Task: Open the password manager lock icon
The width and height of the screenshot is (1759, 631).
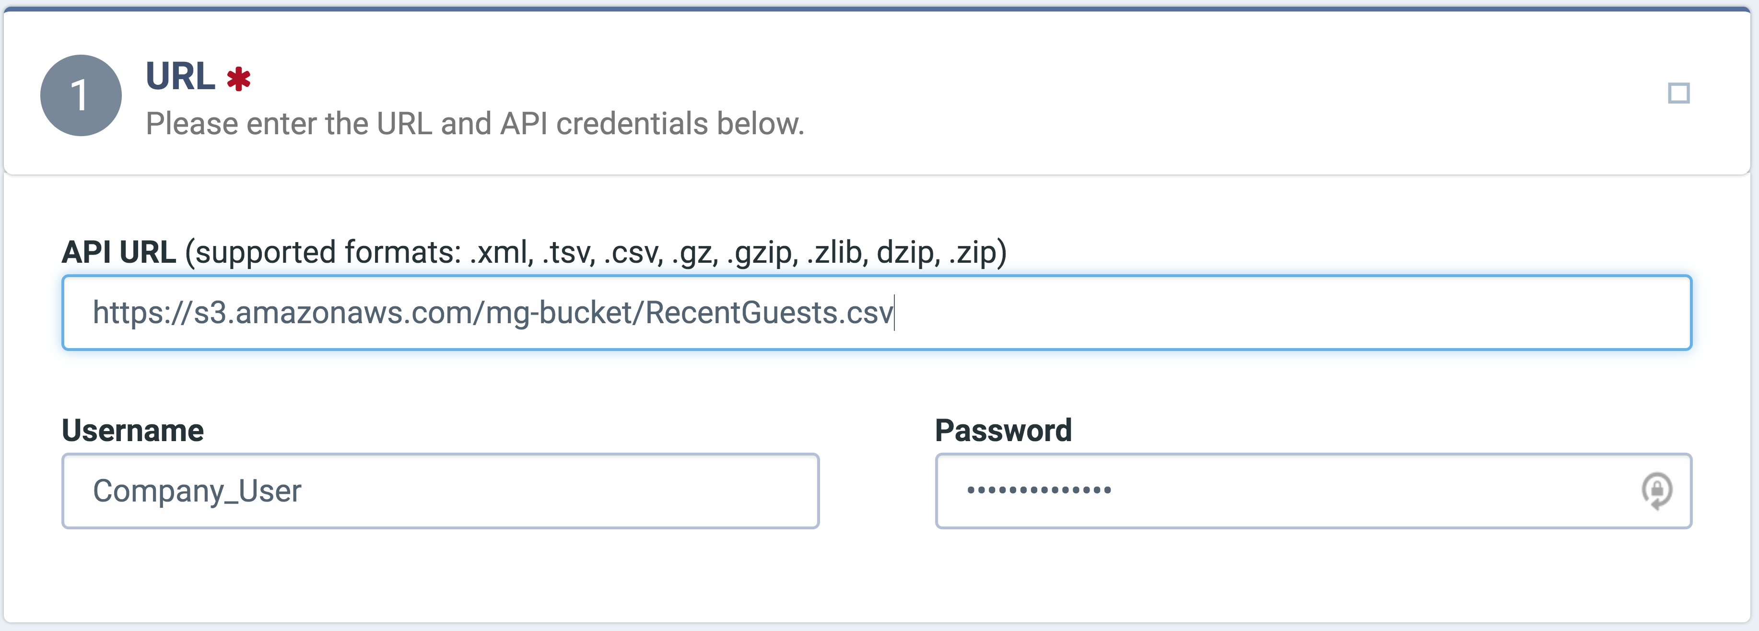Action: click(1656, 491)
